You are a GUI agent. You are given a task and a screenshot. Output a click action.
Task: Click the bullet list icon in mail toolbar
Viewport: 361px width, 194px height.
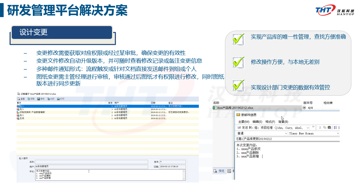pos(335,128)
